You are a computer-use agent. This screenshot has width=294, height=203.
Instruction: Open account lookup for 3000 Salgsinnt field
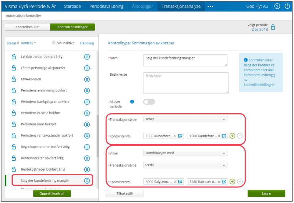pyautogui.click(x=180, y=182)
